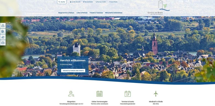
Task: Open the Online-Terminvergabe text link
Action: coord(100,102)
